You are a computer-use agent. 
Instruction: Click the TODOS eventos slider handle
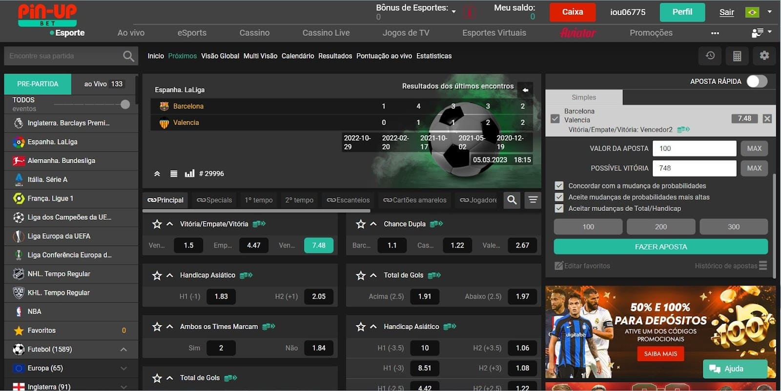pos(125,104)
